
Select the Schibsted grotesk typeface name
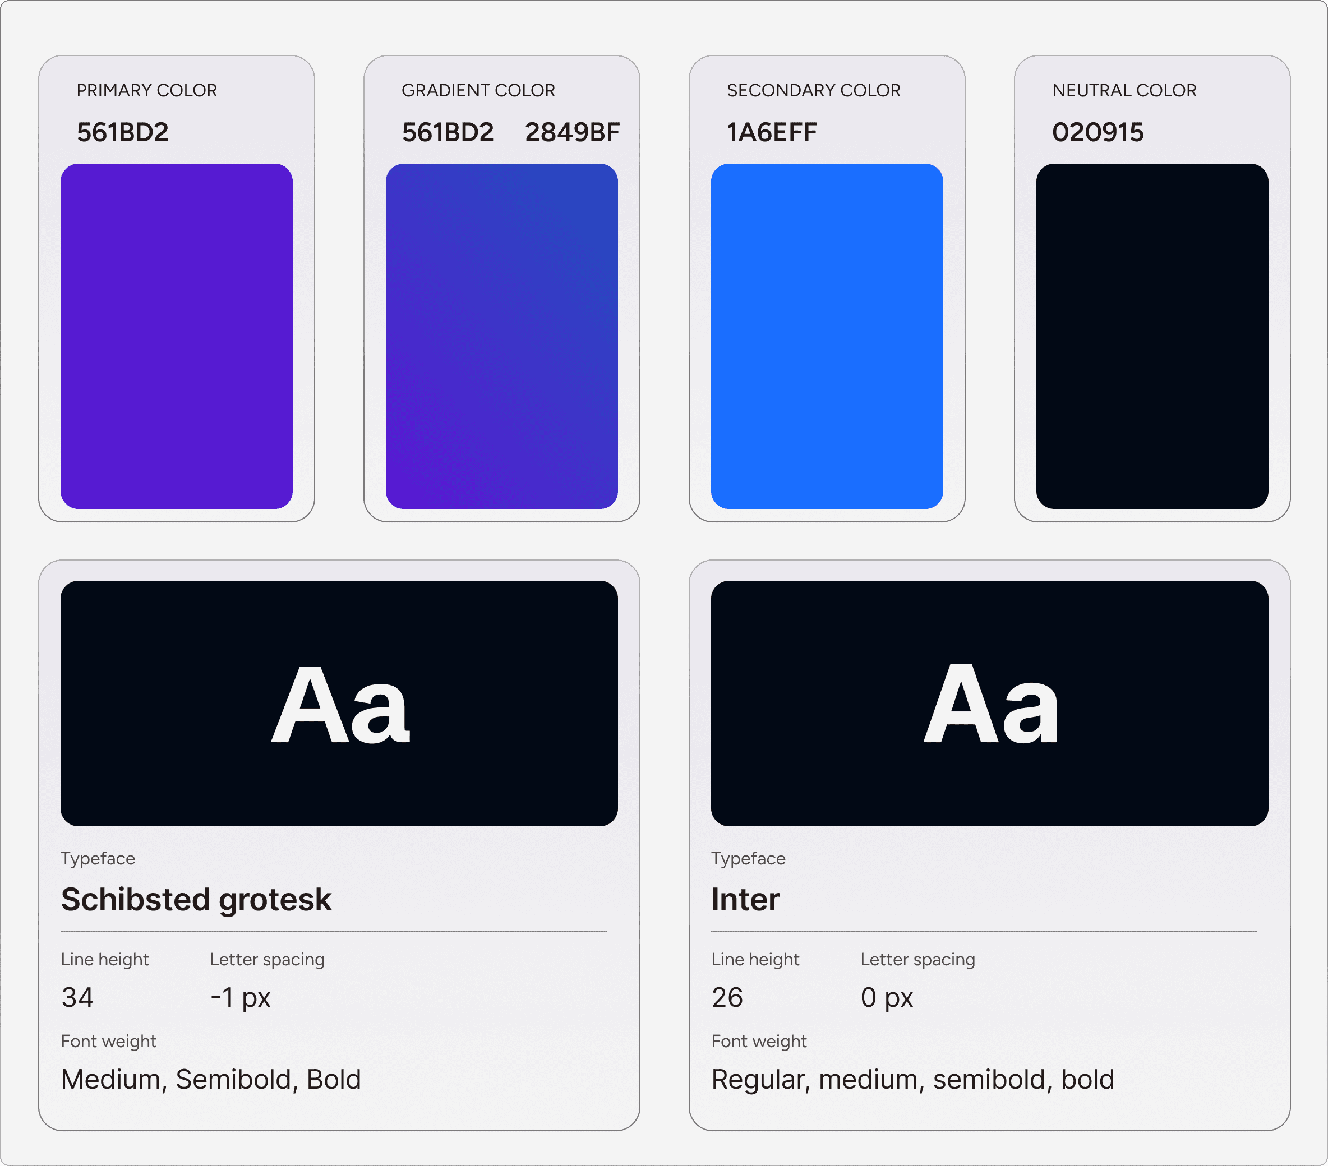196,900
